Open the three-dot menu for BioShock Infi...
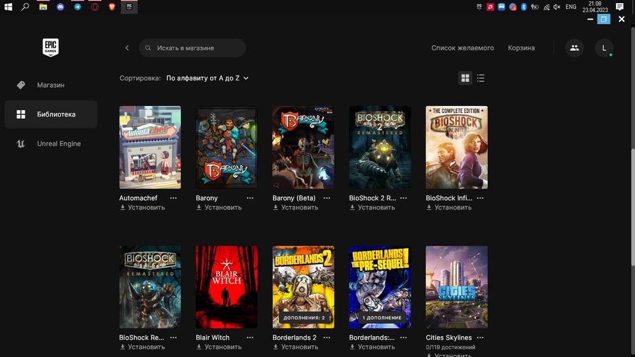635x357 pixels. pos(480,198)
